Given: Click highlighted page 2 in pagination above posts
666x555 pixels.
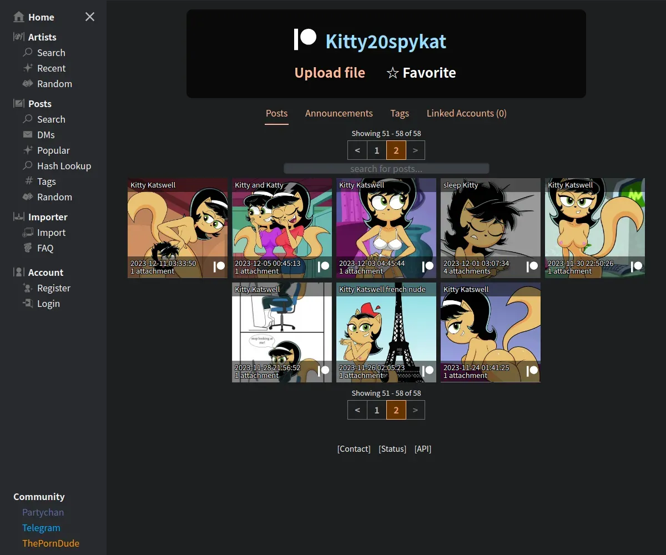Looking at the screenshot, I should pos(396,150).
